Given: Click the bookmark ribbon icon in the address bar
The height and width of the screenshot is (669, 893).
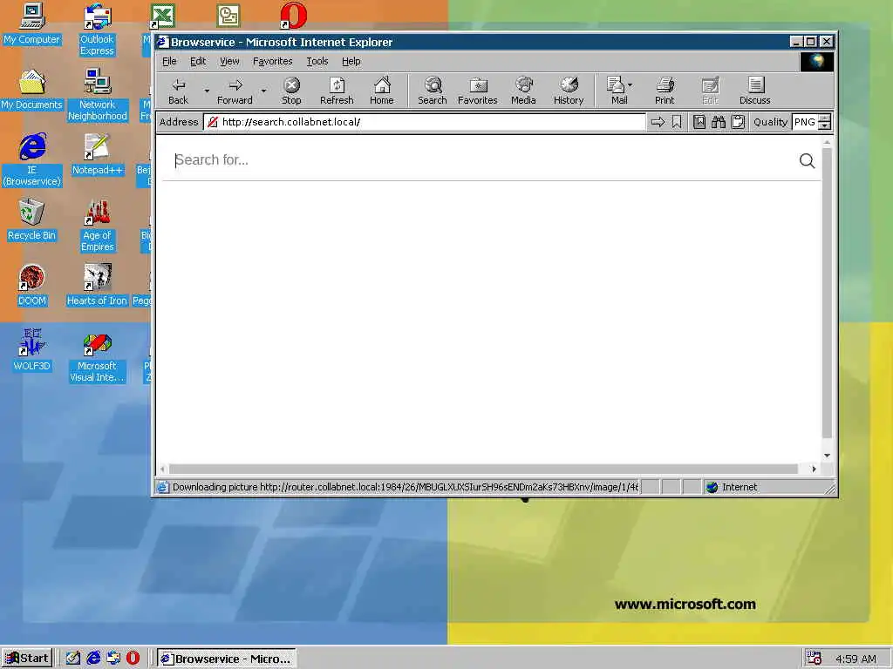Looking at the screenshot, I should click(x=677, y=122).
